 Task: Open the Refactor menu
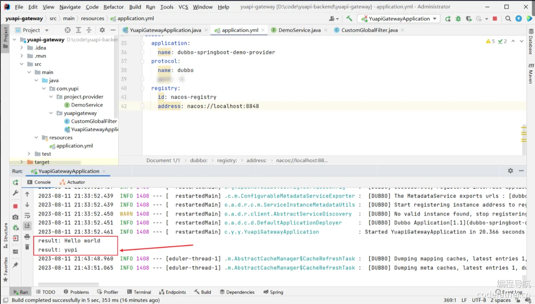(114, 7)
